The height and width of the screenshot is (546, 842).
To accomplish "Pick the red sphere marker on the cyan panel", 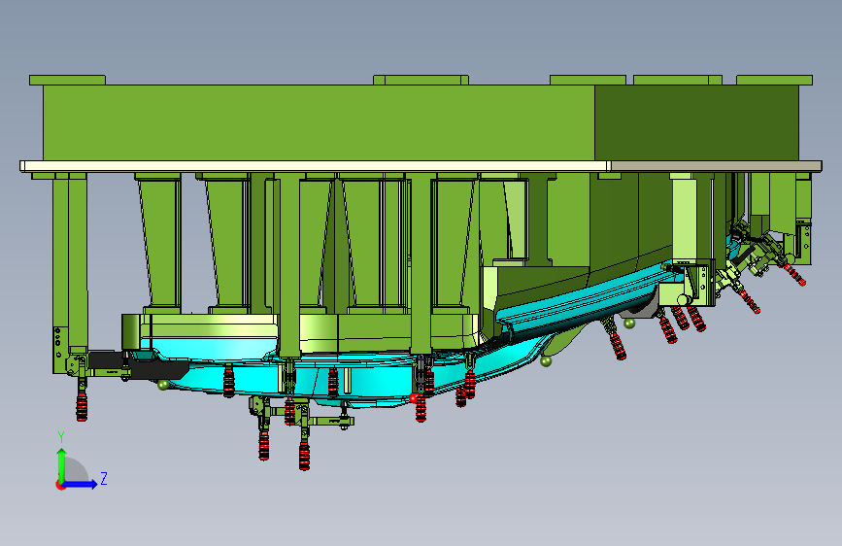I will click(x=414, y=398).
